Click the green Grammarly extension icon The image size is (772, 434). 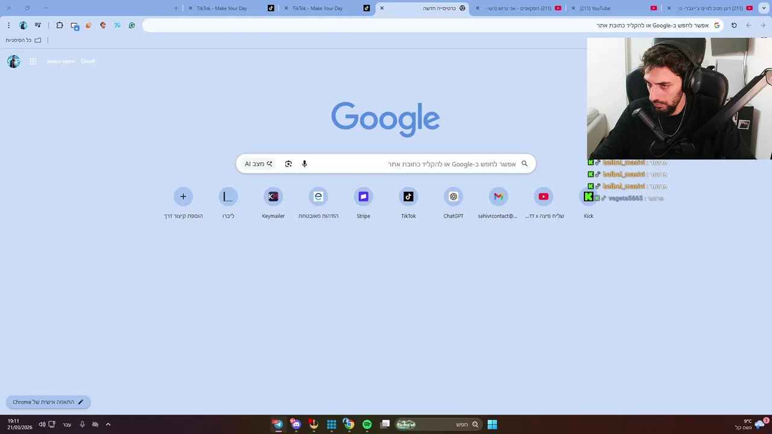131,25
